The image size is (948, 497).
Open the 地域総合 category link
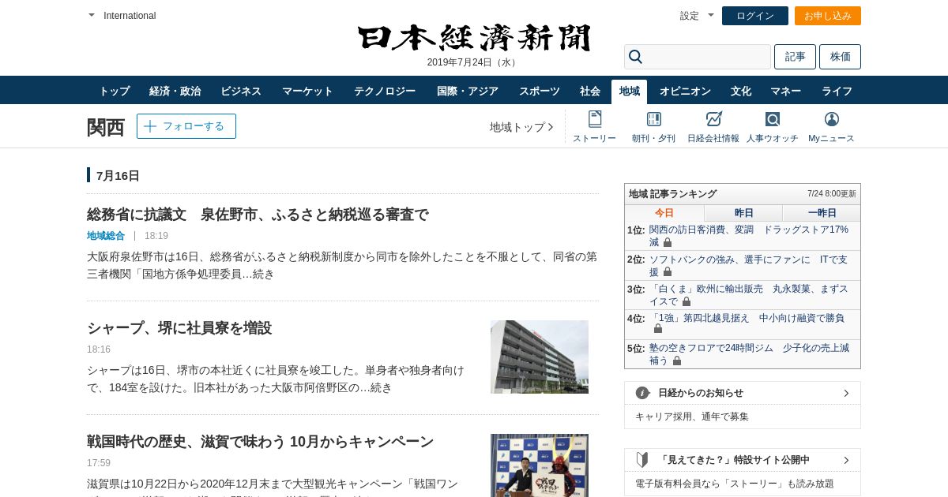(106, 236)
